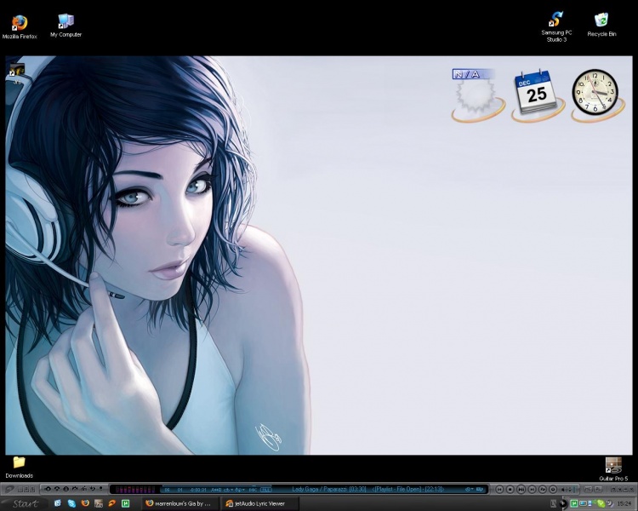
Task: Open the dsp dropdown in jetAudio display
Action: pyautogui.click(x=240, y=490)
